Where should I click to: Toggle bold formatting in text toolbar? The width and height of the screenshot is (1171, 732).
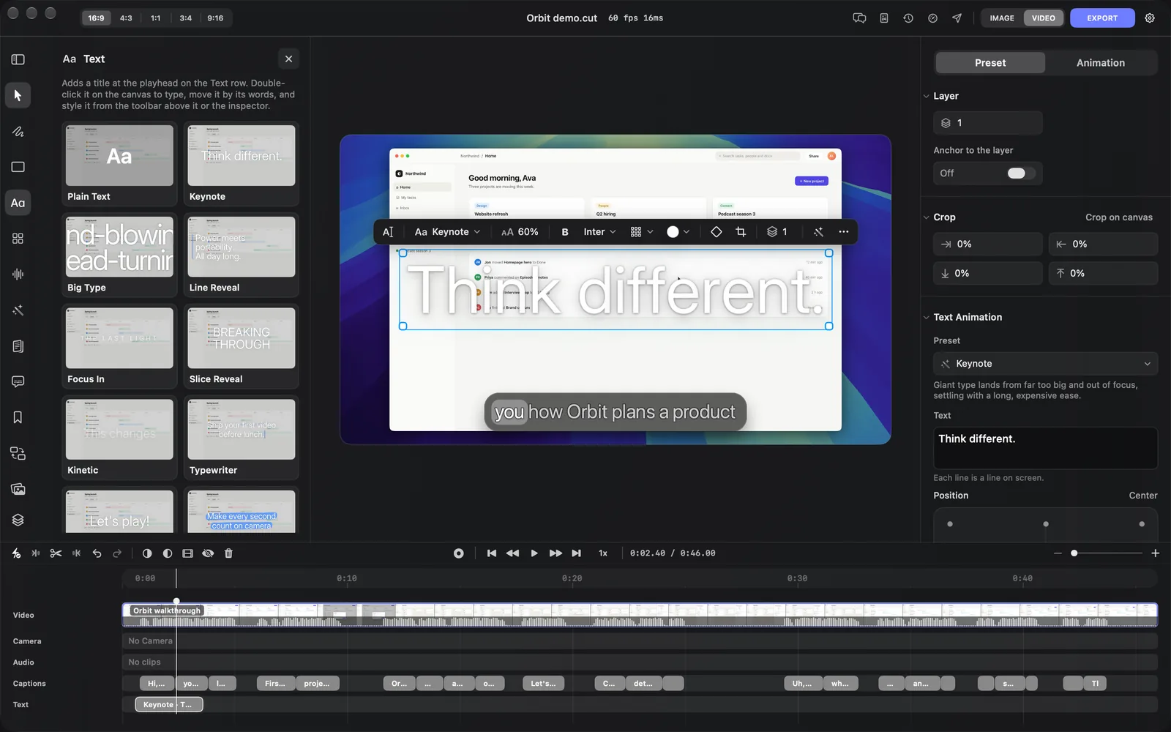point(565,232)
